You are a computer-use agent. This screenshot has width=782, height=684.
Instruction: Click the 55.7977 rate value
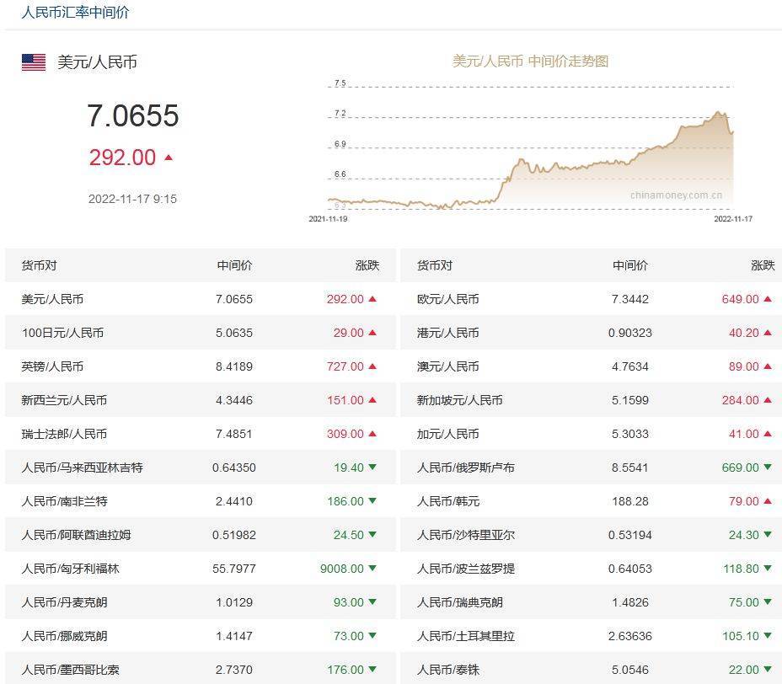(234, 569)
